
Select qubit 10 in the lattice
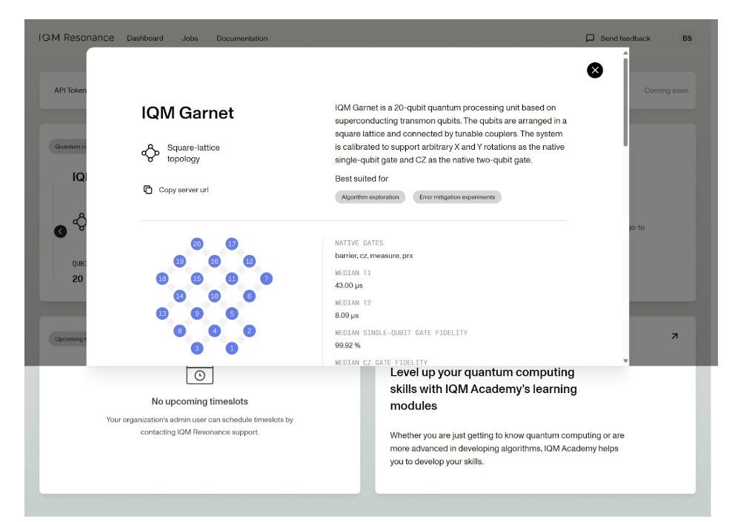214,296
